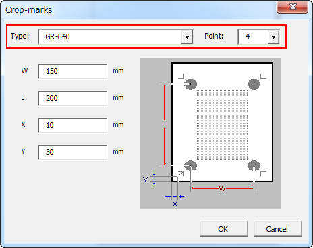This screenshot has width=313, height=248.
Task: Click the Cancel button
Action: click(278, 228)
